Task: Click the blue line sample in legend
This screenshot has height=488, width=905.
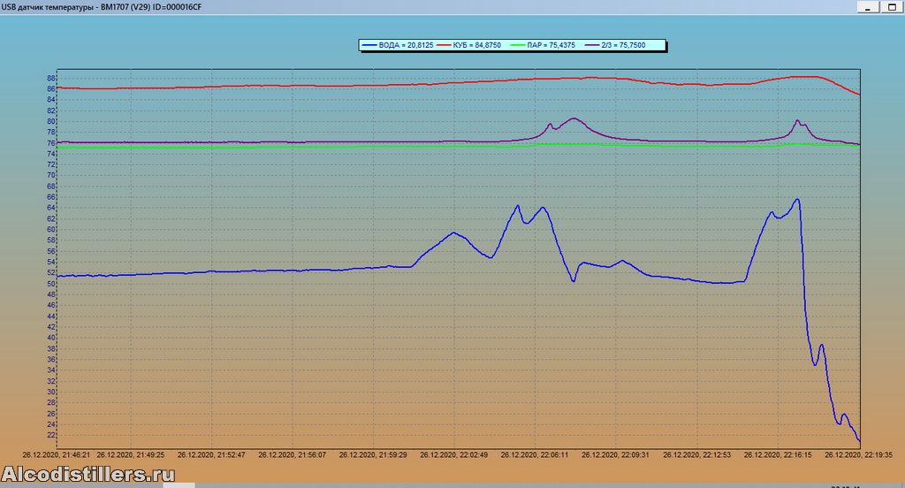Action: pos(369,44)
